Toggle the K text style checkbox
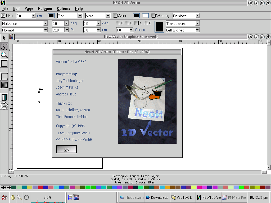271x203 pixels. [x=137, y=23]
